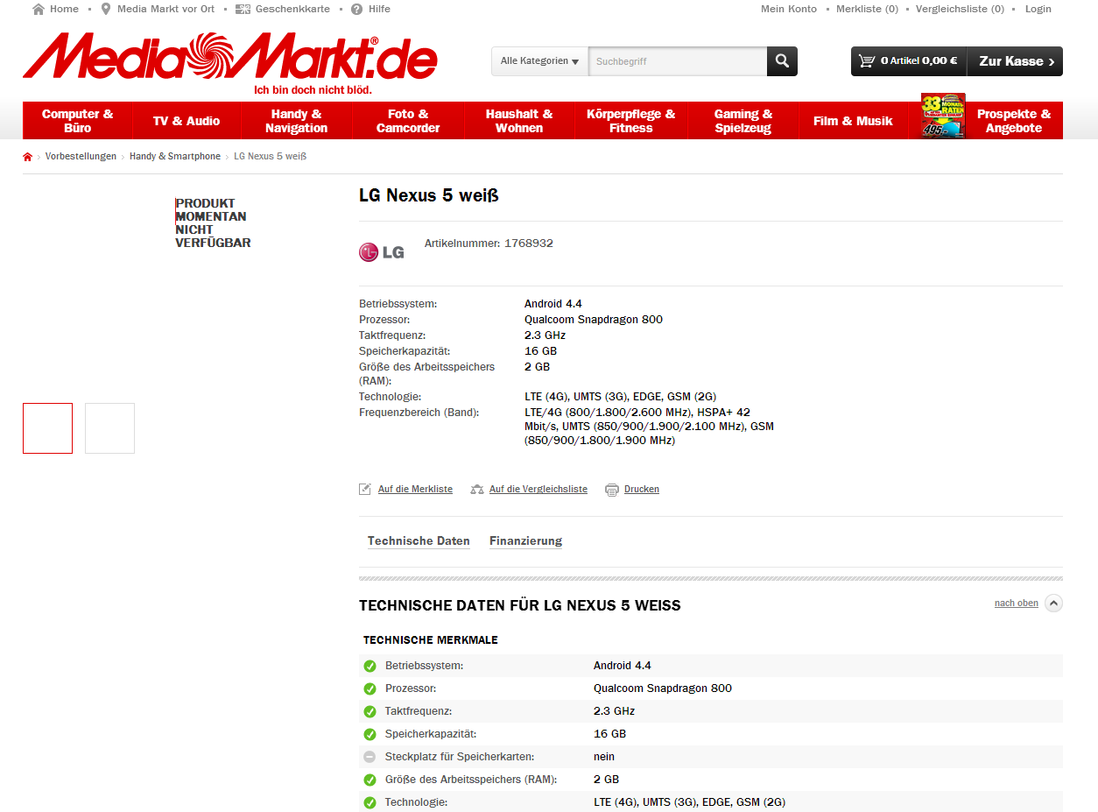Image resolution: width=1098 pixels, height=812 pixels.
Task: Click the Steckplatz für Speicherkarten row
Action: [x=711, y=757]
